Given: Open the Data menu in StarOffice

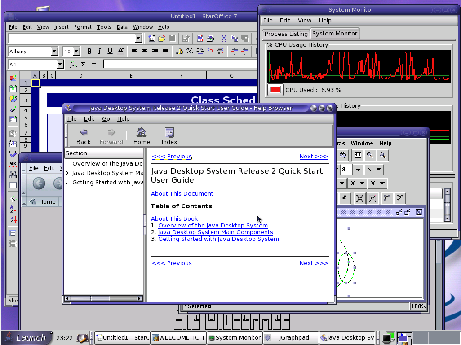Looking at the screenshot, I should [x=122, y=27].
